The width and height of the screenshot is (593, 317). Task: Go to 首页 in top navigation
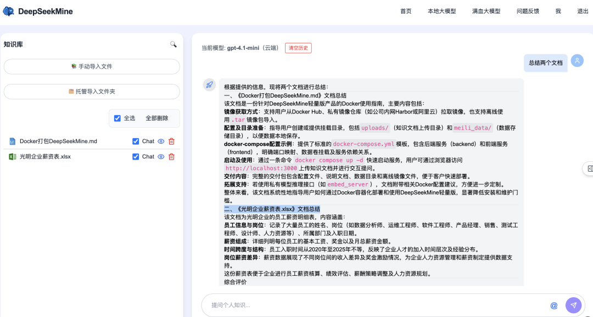[406, 12]
